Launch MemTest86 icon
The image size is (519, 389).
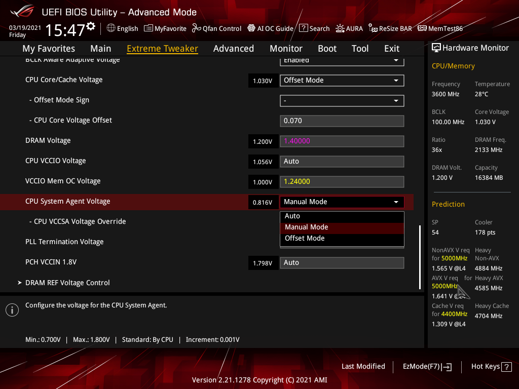422,28
